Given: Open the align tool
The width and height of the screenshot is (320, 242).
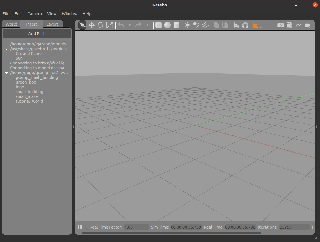Looking at the screenshot, I should pos(236,25).
